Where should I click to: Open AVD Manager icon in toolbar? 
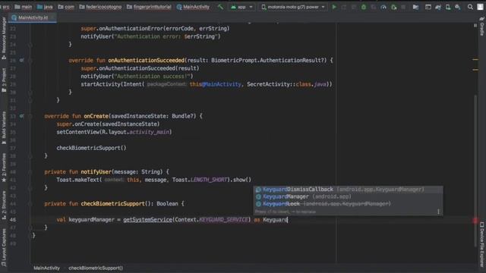(448, 7)
